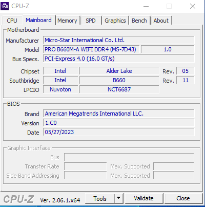Click the Southbridge label
The height and width of the screenshot is (207, 205).
pos(24,81)
